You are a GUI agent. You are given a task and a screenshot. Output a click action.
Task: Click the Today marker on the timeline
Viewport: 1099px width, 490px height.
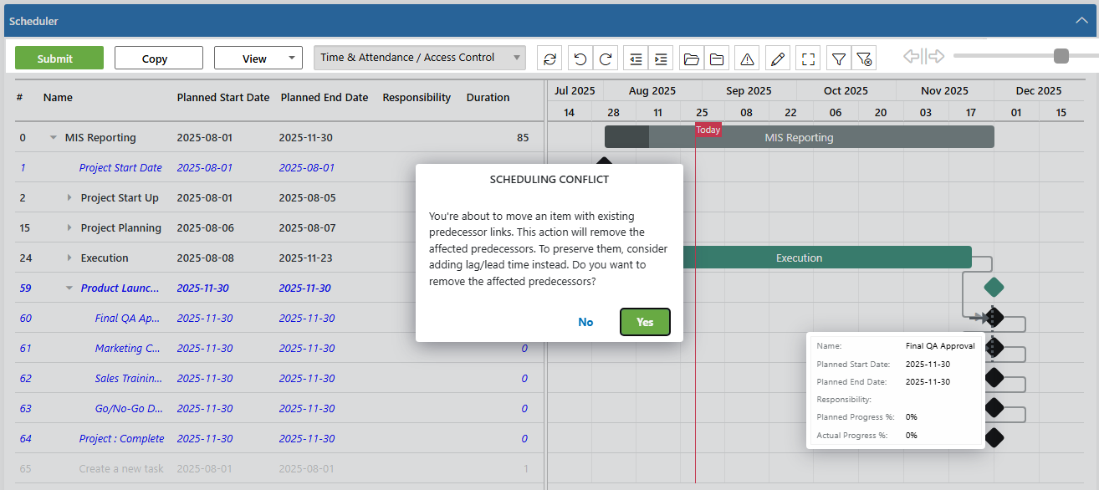[x=708, y=130]
